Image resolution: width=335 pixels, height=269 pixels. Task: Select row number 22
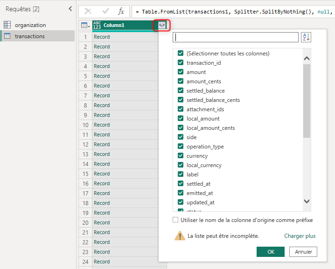[x=85, y=242]
